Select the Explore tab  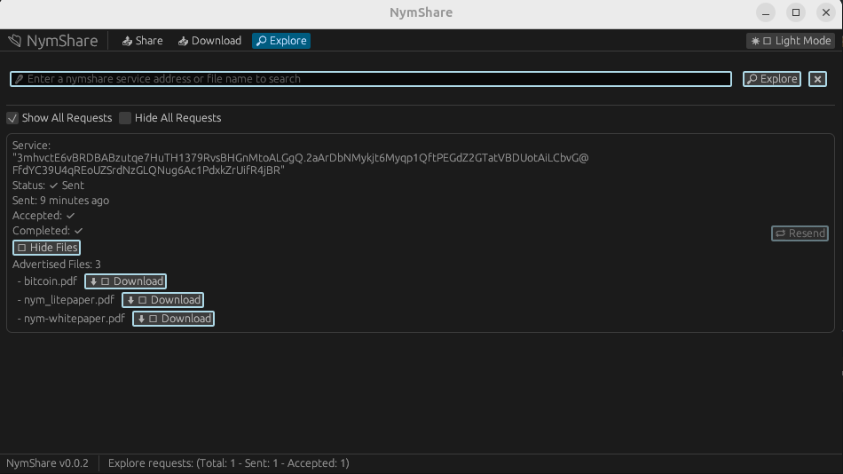(280, 41)
